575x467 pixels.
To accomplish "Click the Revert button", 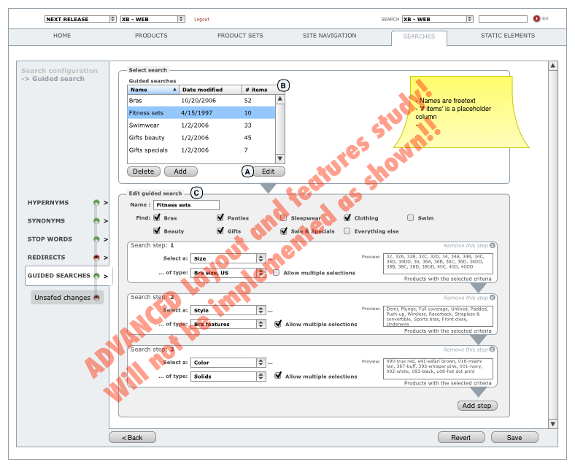I will pos(461,437).
